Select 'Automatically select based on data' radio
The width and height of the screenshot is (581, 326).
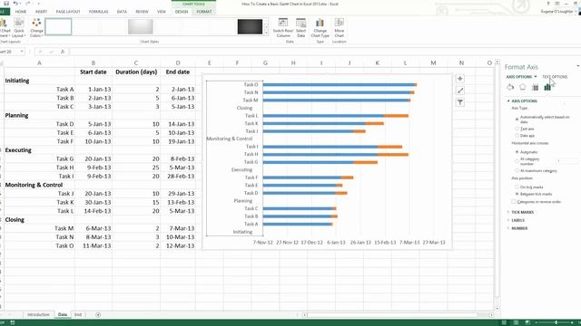517,119
